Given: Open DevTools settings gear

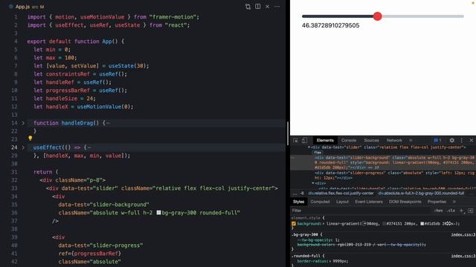Looking at the screenshot, I should pos(451,140).
